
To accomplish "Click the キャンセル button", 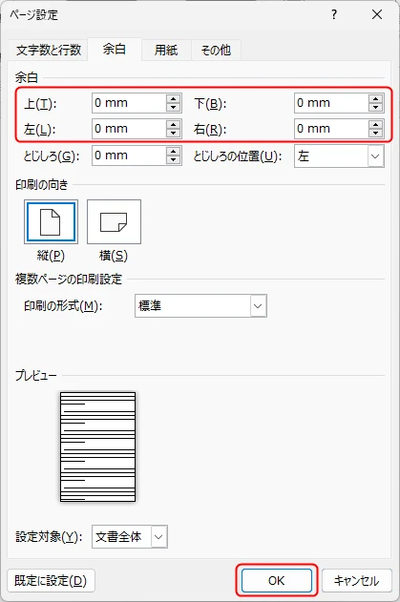I will (357, 581).
